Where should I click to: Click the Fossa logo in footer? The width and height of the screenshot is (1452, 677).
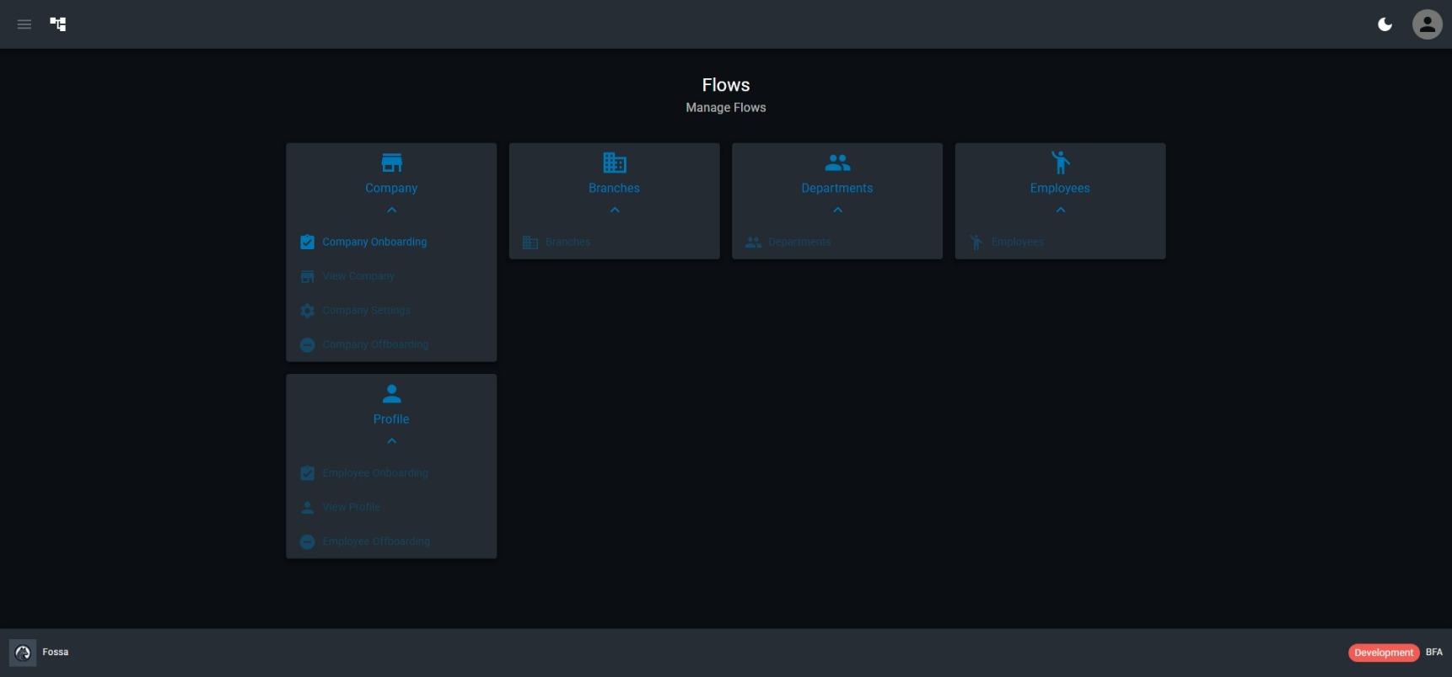coord(23,653)
